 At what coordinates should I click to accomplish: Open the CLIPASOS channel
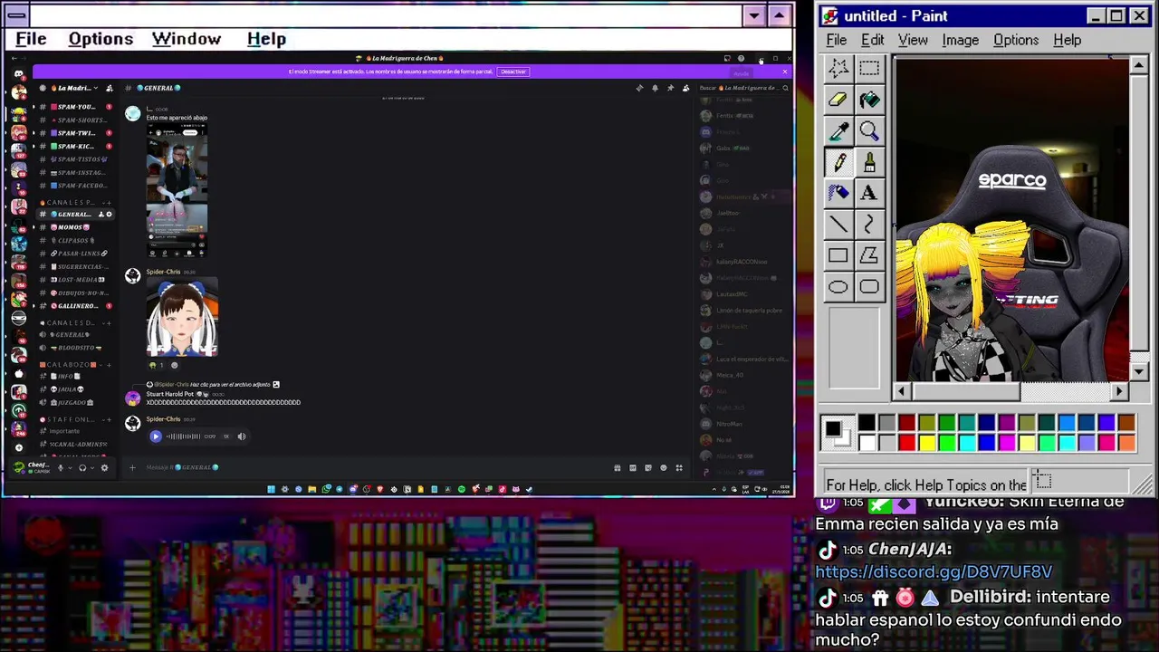pyautogui.click(x=74, y=240)
